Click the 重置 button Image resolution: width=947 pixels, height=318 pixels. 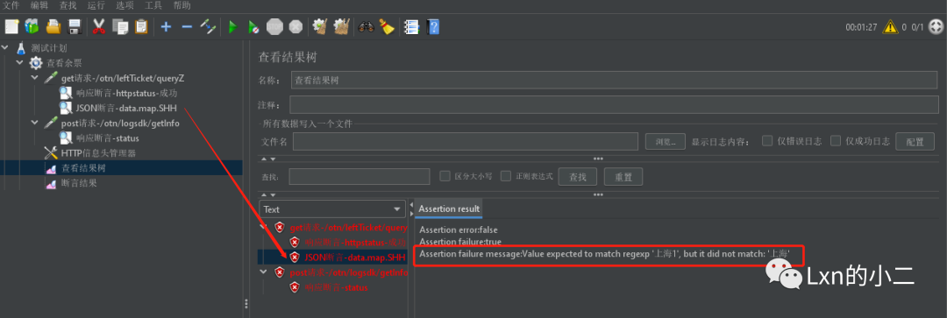(x=623, y=176)
